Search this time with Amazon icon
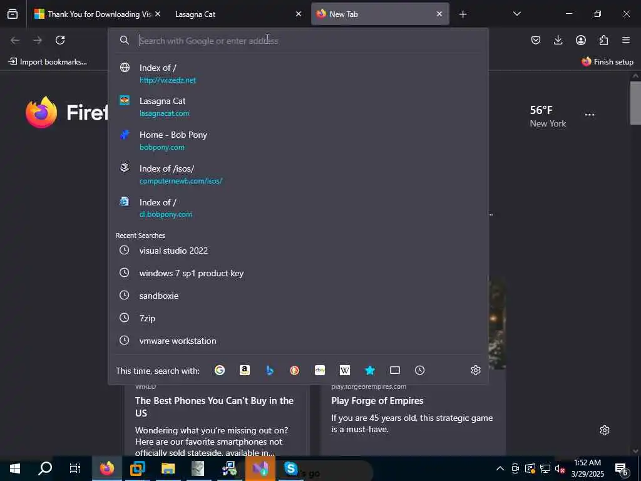Viewport: 641px width, 481px height. (245, 370)
